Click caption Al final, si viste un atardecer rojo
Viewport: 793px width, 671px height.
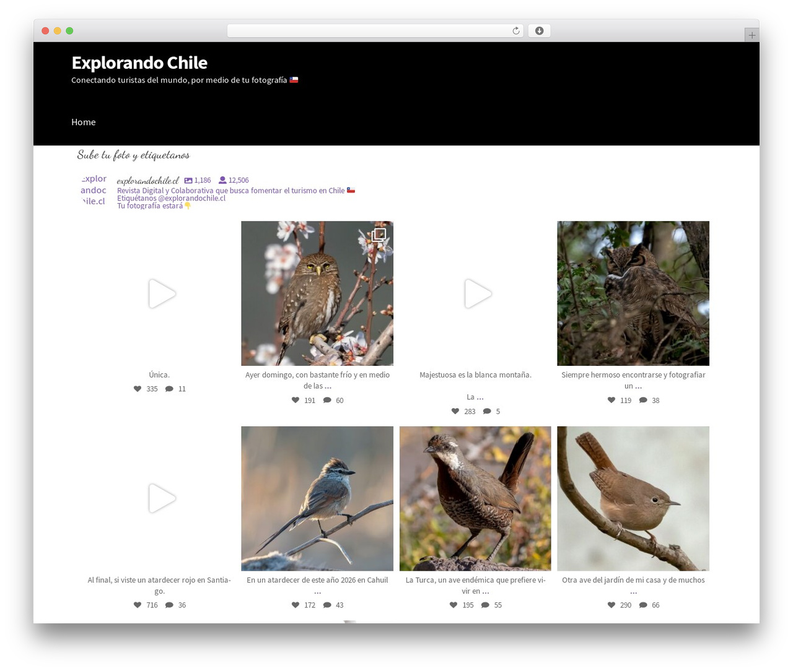click(x=159, y=586)
